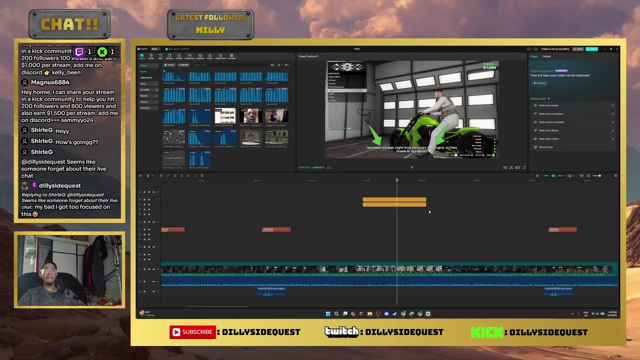Viewport: 640px width, 360px height.
Task: Open the CapCut Menu dropdown
Action: [155, 49]
